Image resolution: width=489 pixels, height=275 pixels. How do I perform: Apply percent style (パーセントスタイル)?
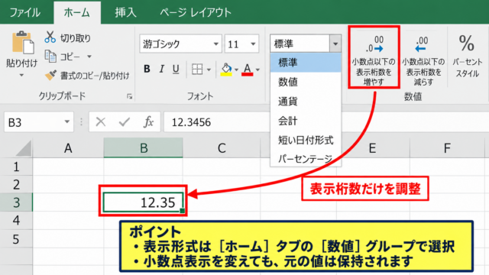click(x=467, y=56)
